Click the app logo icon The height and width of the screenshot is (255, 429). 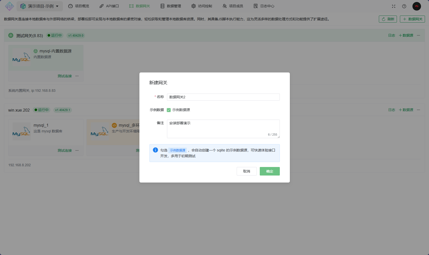10,6
